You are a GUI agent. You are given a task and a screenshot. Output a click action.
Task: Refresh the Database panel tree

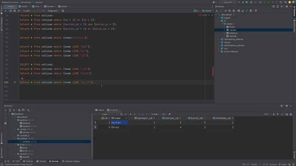(x=226, y=11)
